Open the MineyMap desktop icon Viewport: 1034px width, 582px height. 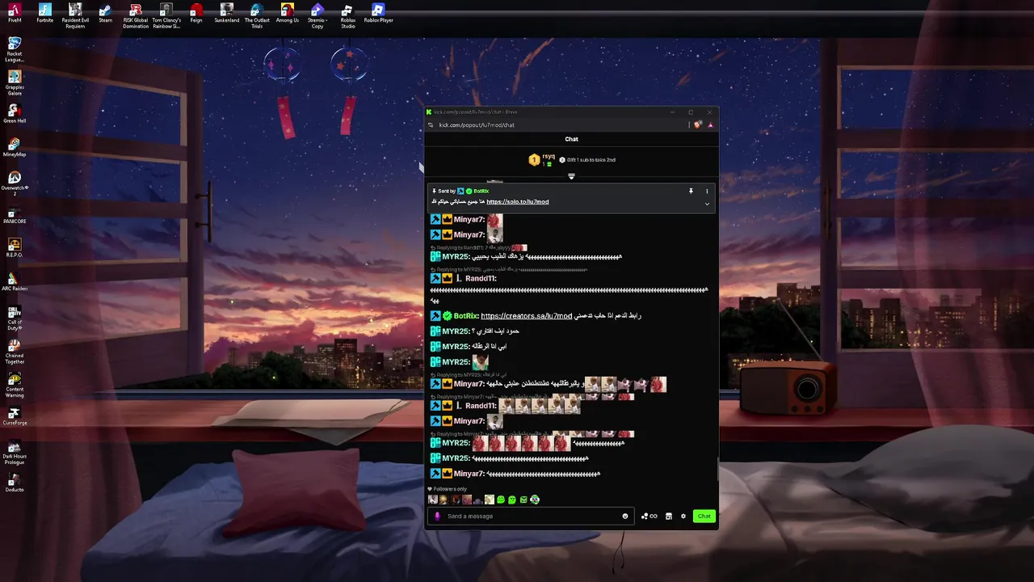click(15, 148)
